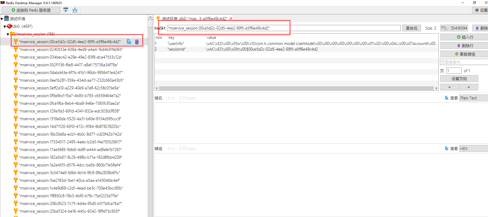Click the reload key value button
Image resolution: width=488 pixels, height=217 pixels.
pyautogui.click(x=464, y=54)
